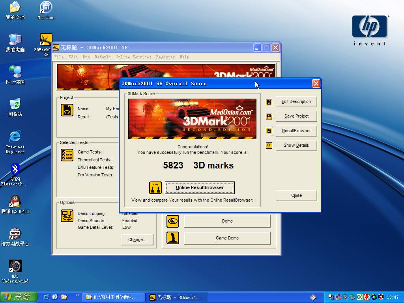404x303 pixels.
Task: Click the 3DMark2001 banner in score dialog
Action: click(x=192, y=119)
